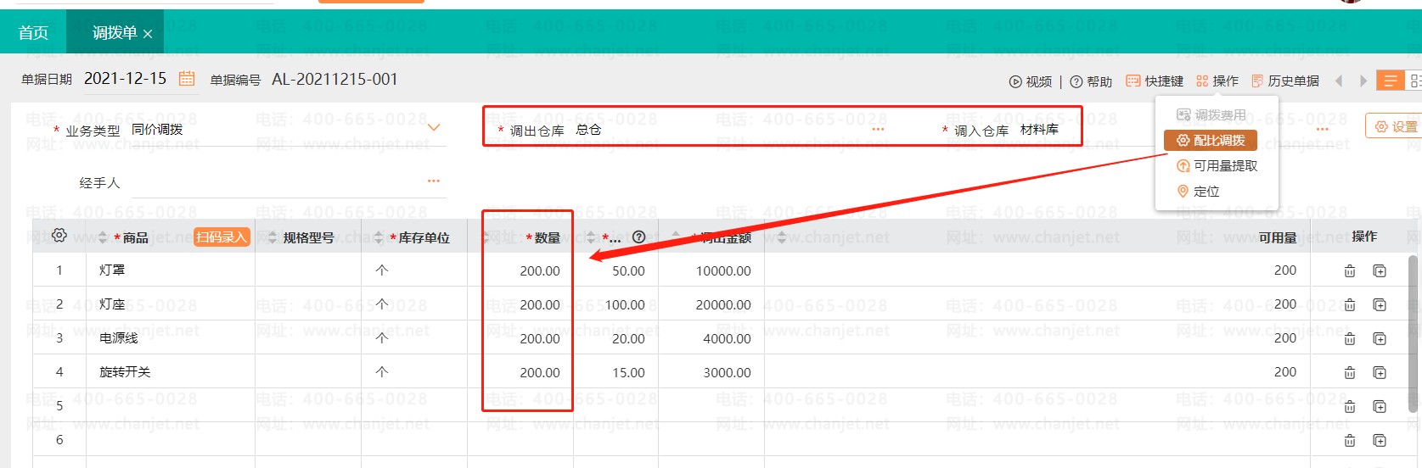
Task: Switch to the 调拨单 tab
Action: (115, 33)
